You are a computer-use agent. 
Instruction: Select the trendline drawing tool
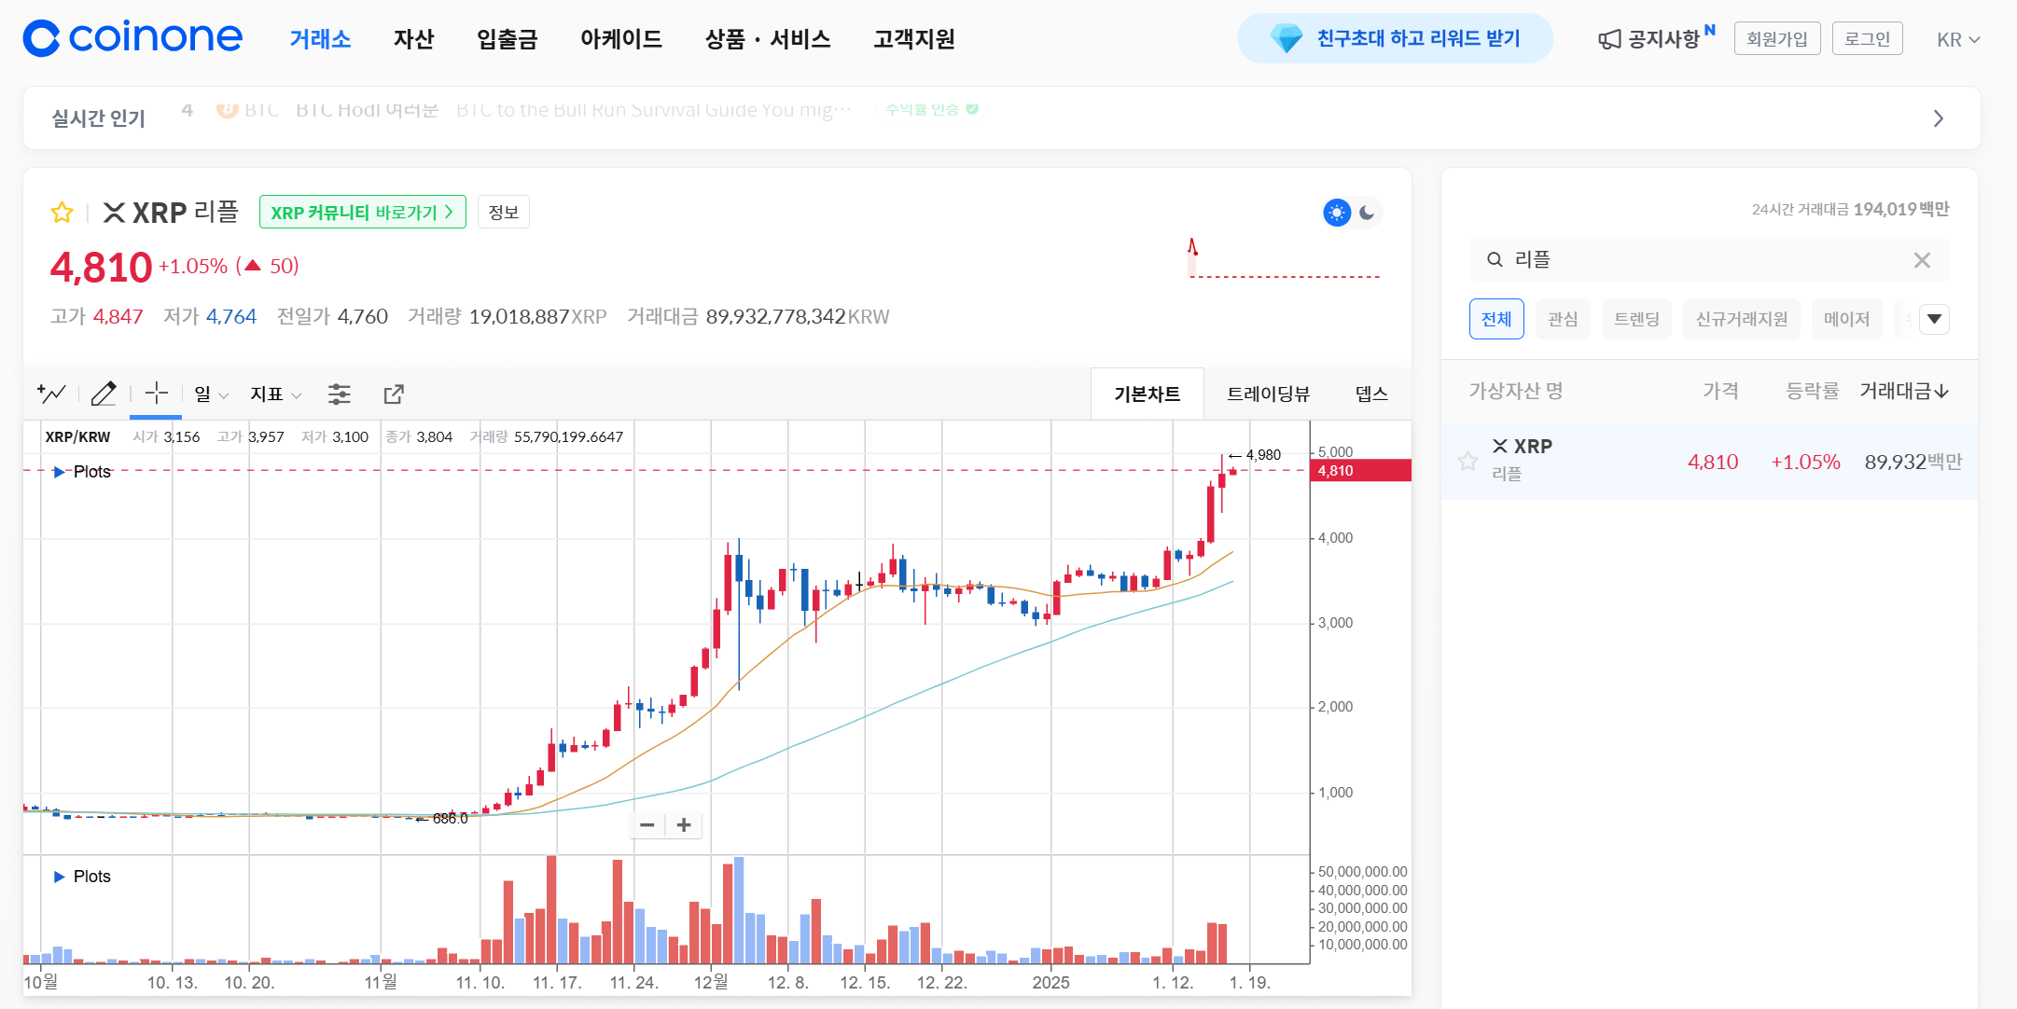coord(51,394)
